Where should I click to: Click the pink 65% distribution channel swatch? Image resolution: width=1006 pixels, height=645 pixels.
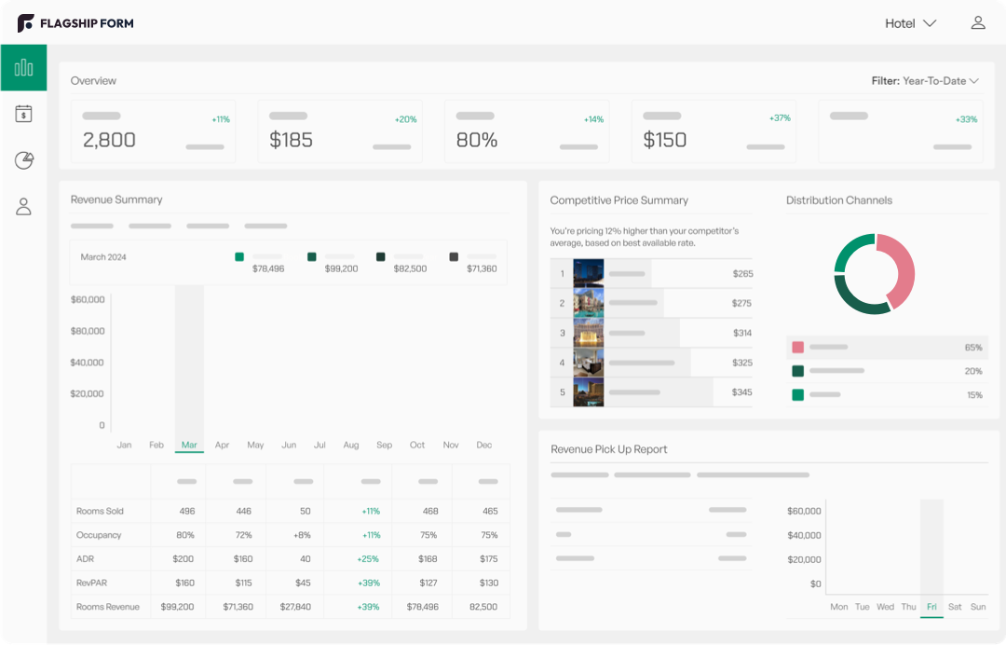tap(797, 348)
